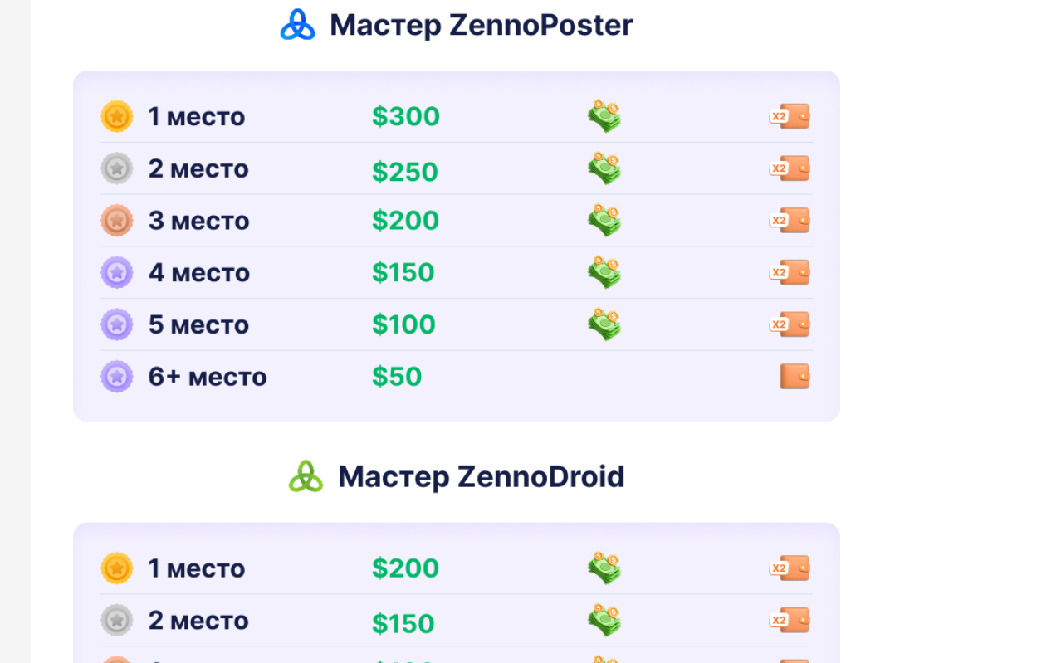Viewport: 1056px width, 663px height.
Task: Click the green ZennoDroid logo icon
Action: (x=306, y=476)
